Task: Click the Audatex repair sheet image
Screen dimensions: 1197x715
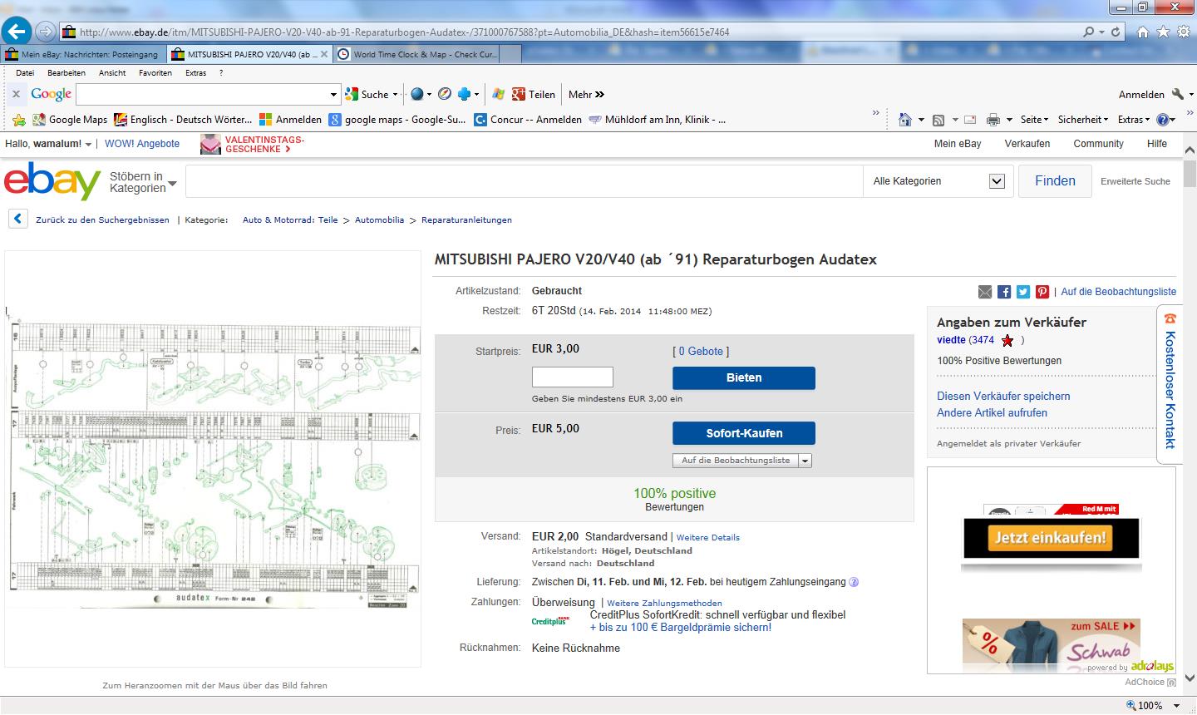Action: tap(213, 459)
